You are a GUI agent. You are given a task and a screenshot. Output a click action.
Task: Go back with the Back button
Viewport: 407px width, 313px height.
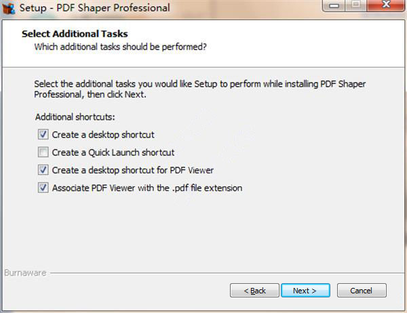point(254,291)
